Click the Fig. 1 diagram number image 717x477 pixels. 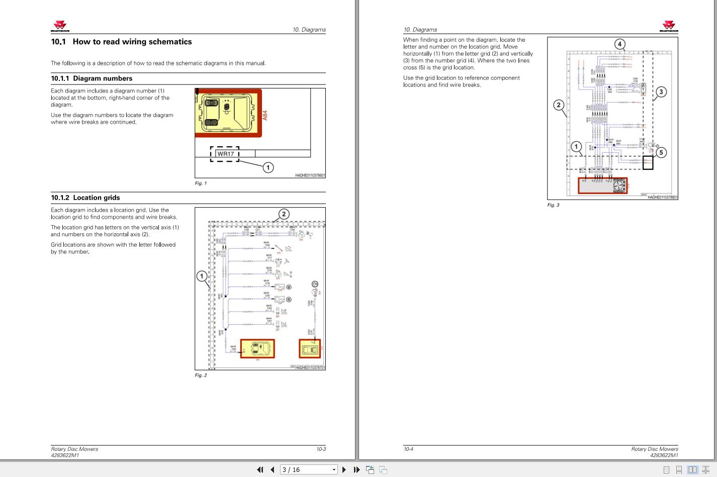(260, 133)
